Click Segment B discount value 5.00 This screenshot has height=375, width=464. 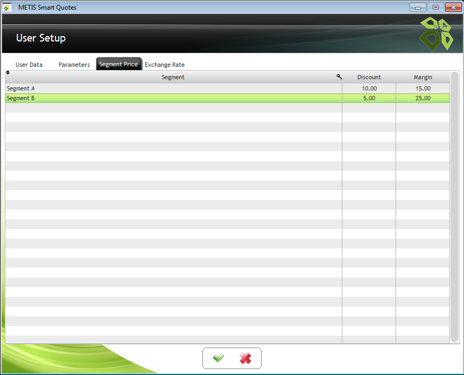click(x=369, y=98)
